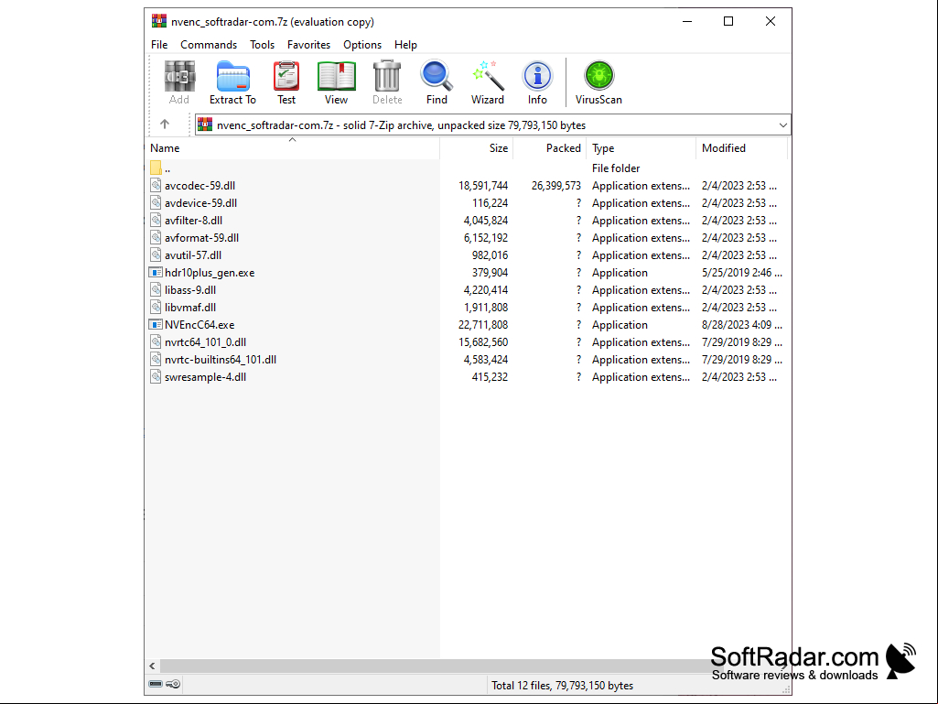This screenshot has height=704, width=938.
Task: Click the modified date 5/25/2019 2:46
Action: 742,273
